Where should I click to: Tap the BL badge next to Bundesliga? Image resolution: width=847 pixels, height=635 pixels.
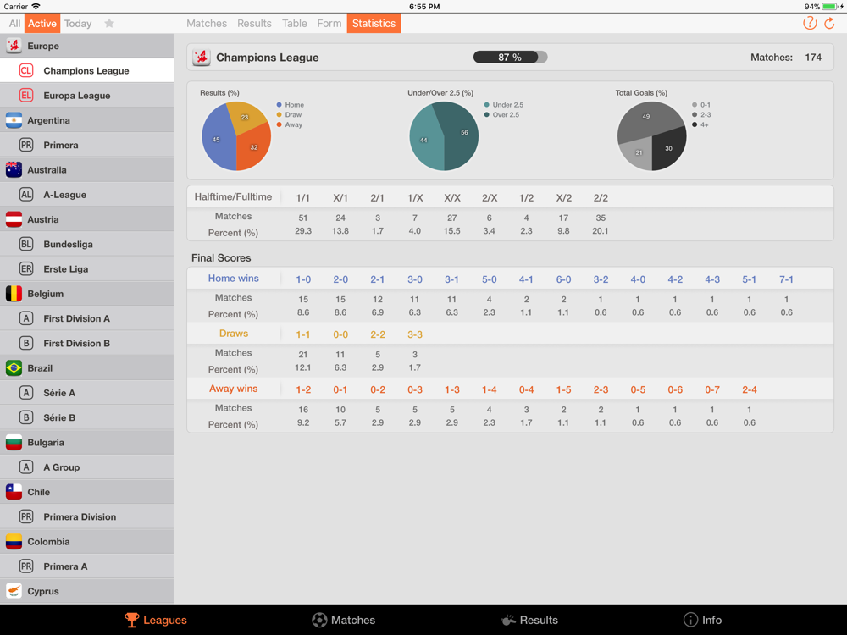pyautogui.click(x=26, y=244)
